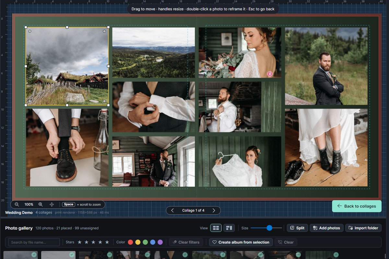Screen dimensions: 389x259
Task: Set rating filter to five stars
Action: tap(107, 242)
